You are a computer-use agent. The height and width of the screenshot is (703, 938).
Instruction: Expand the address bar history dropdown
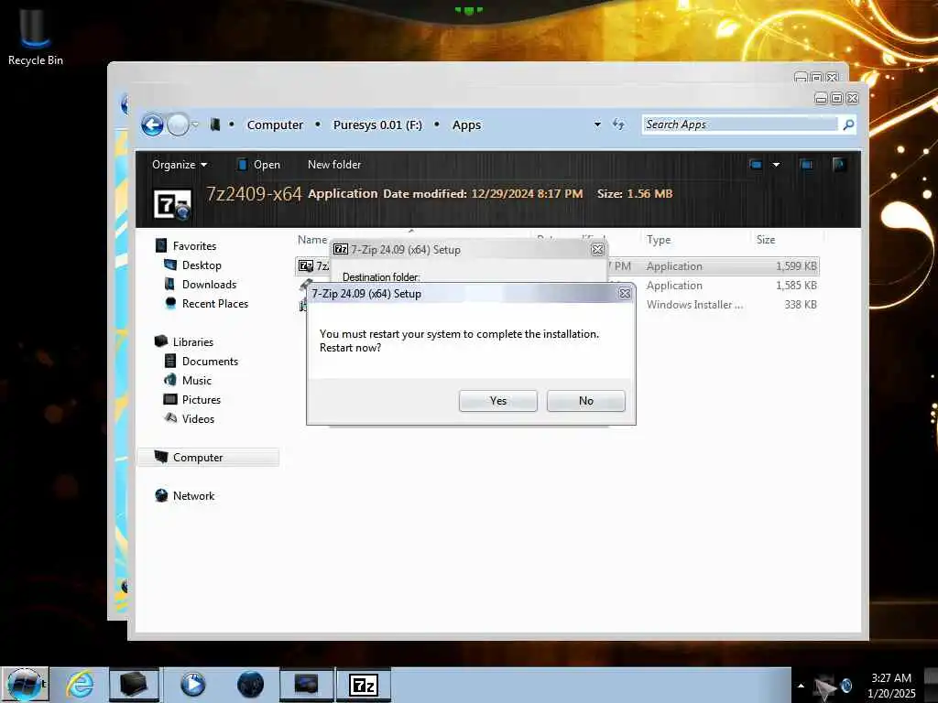pos(597,124)
